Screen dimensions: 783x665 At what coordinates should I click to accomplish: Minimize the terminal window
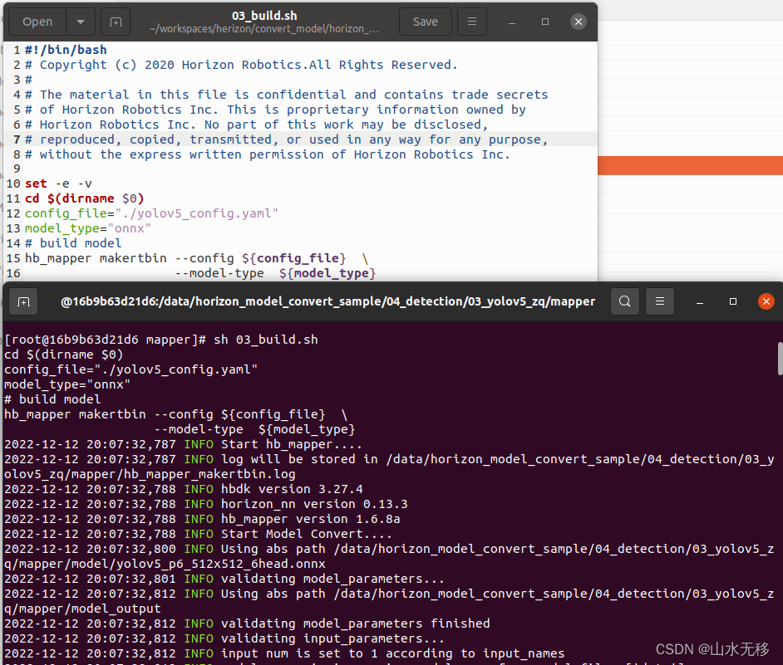click(x=700, y=301)
